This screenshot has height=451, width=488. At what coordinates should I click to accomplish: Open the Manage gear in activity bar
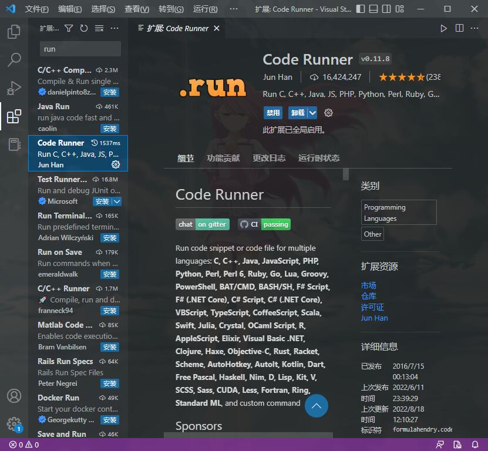point(14,424)
